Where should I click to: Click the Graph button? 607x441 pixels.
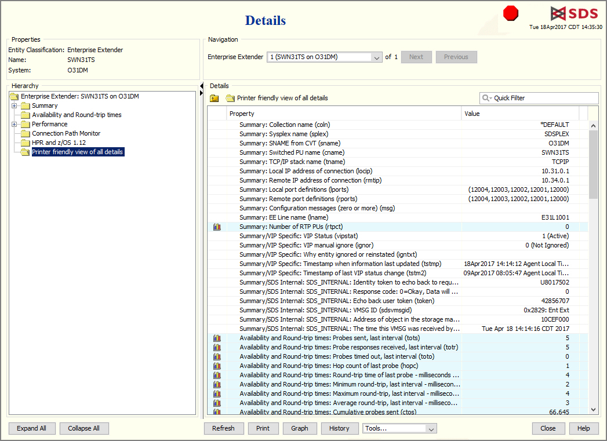[x=300, y=428]
